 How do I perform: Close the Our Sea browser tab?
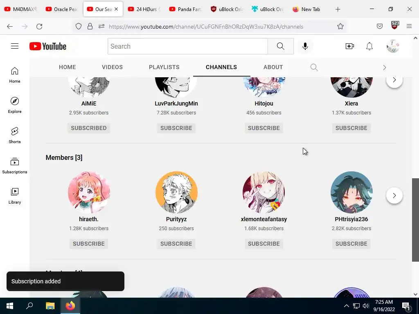[x=116, y=9]
